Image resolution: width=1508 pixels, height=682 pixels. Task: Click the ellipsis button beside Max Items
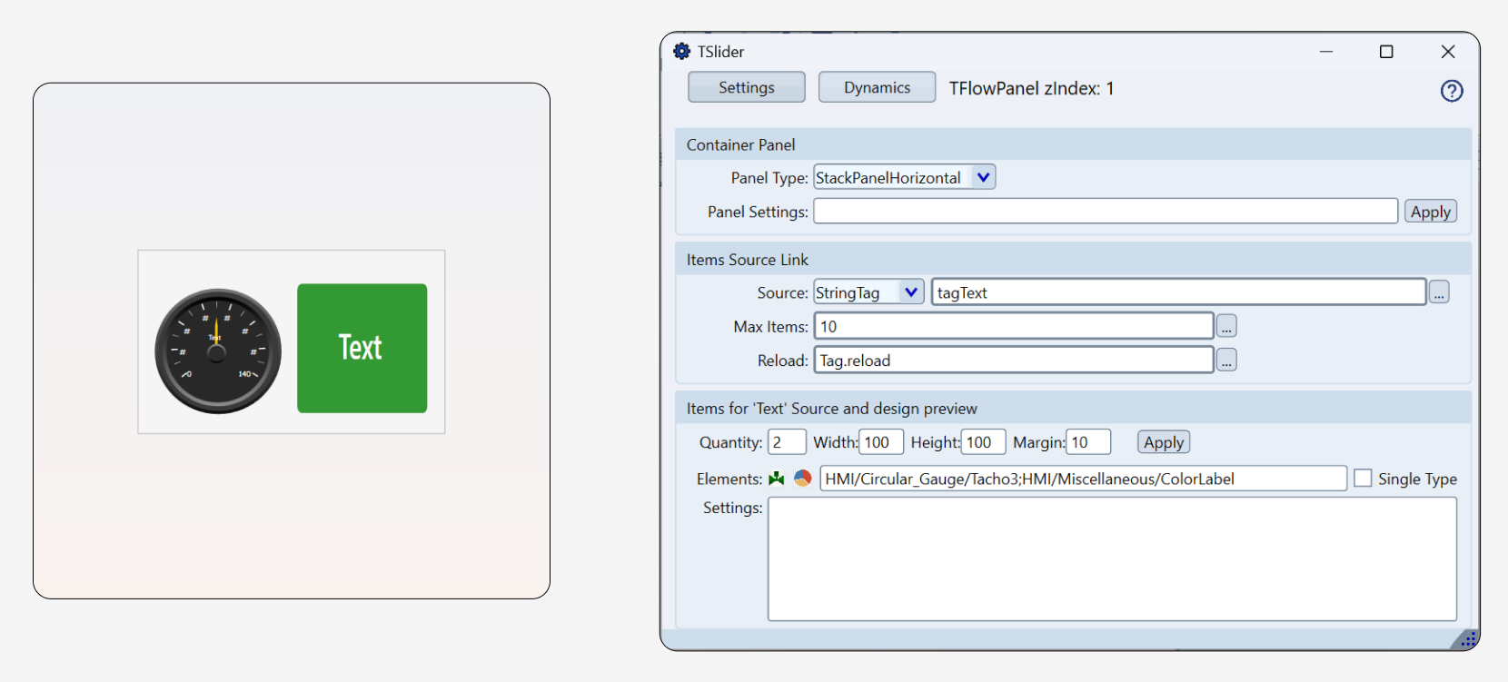click(1226, 326)
